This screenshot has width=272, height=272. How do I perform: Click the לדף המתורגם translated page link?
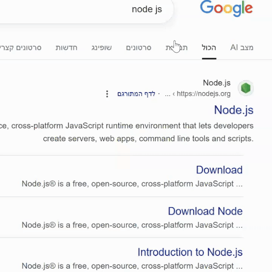[136, 94]
